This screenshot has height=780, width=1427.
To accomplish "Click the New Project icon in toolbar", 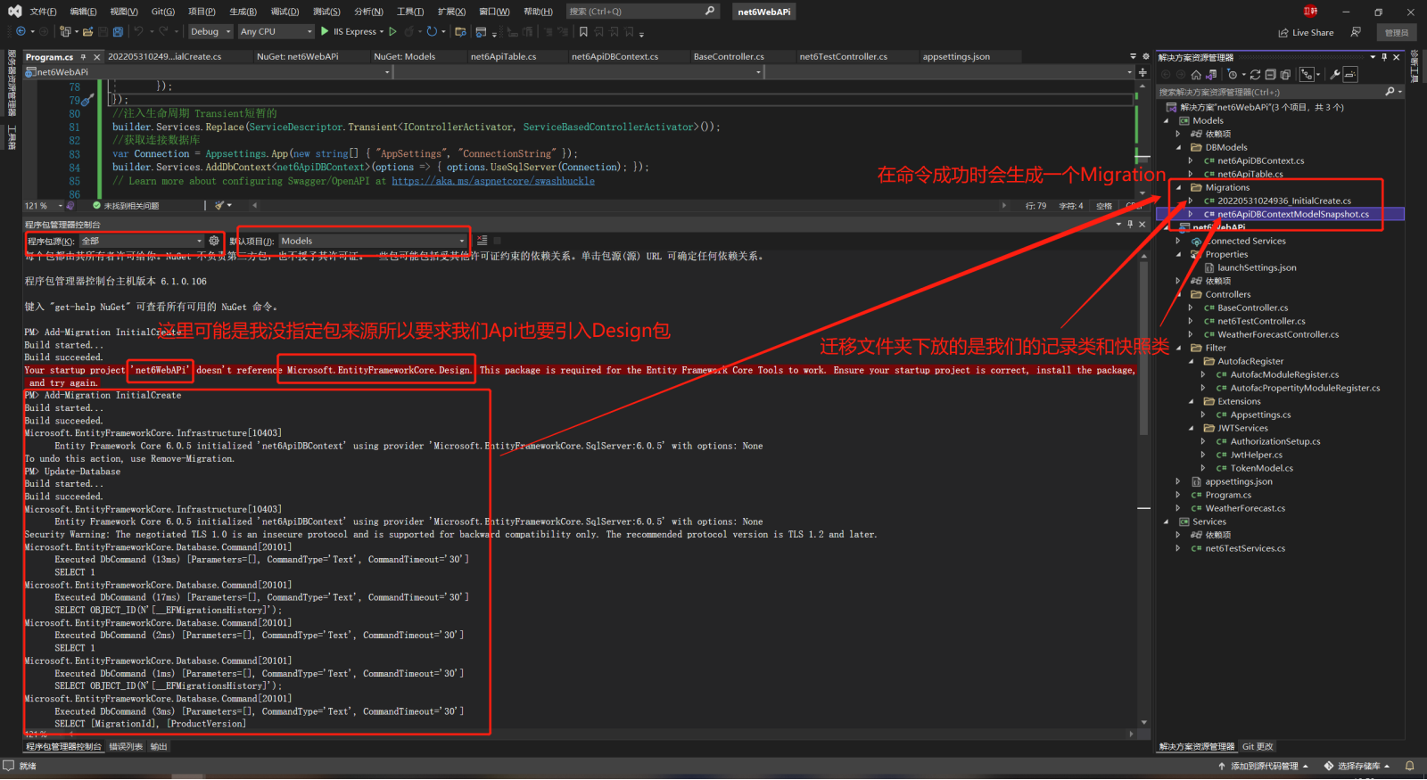I will (x=65, y=31).
